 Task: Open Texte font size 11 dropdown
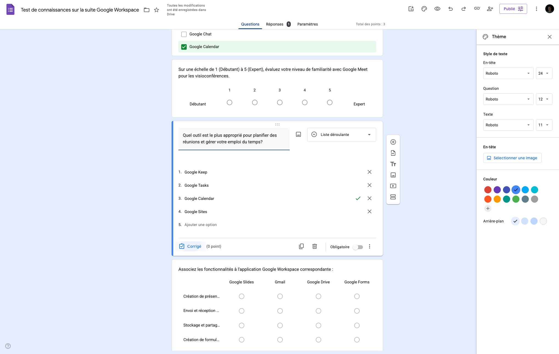(544, 125)
